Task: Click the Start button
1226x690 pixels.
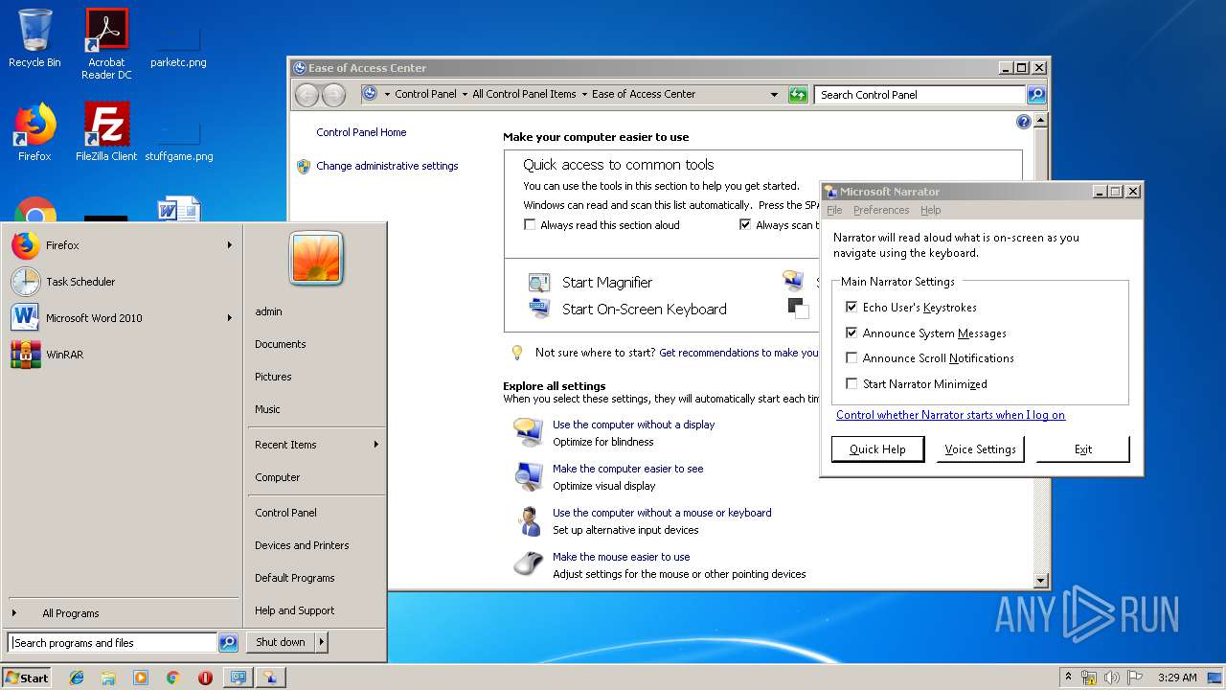Action: click(x=27, y=678)
